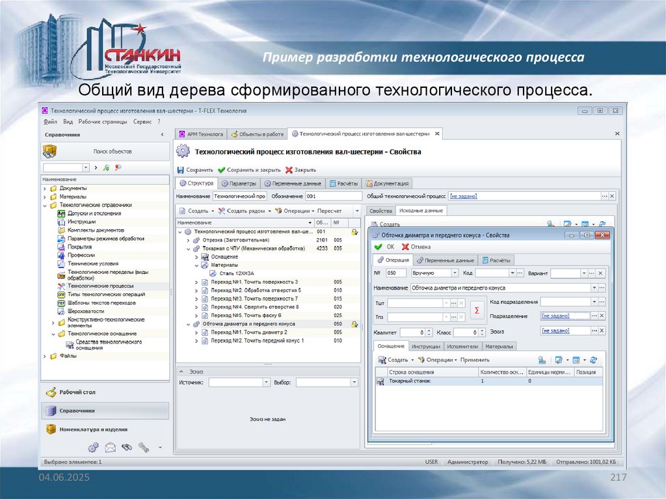
Task: Click Отмена in operation properties dialog
Action: point(416,247)
